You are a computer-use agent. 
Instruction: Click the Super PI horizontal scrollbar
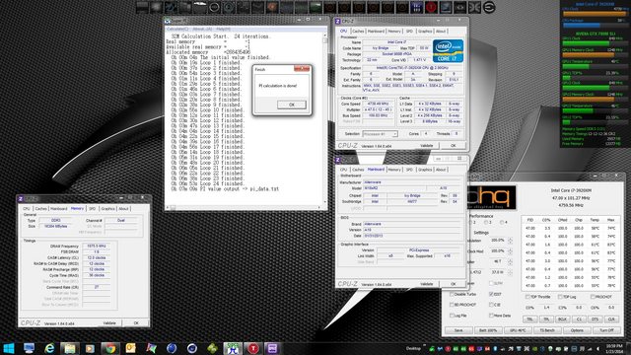245,207
